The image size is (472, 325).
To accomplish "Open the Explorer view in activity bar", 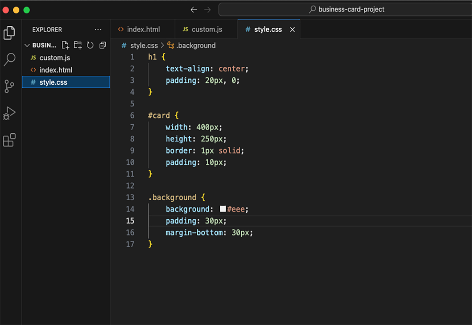I will [9, 33].
